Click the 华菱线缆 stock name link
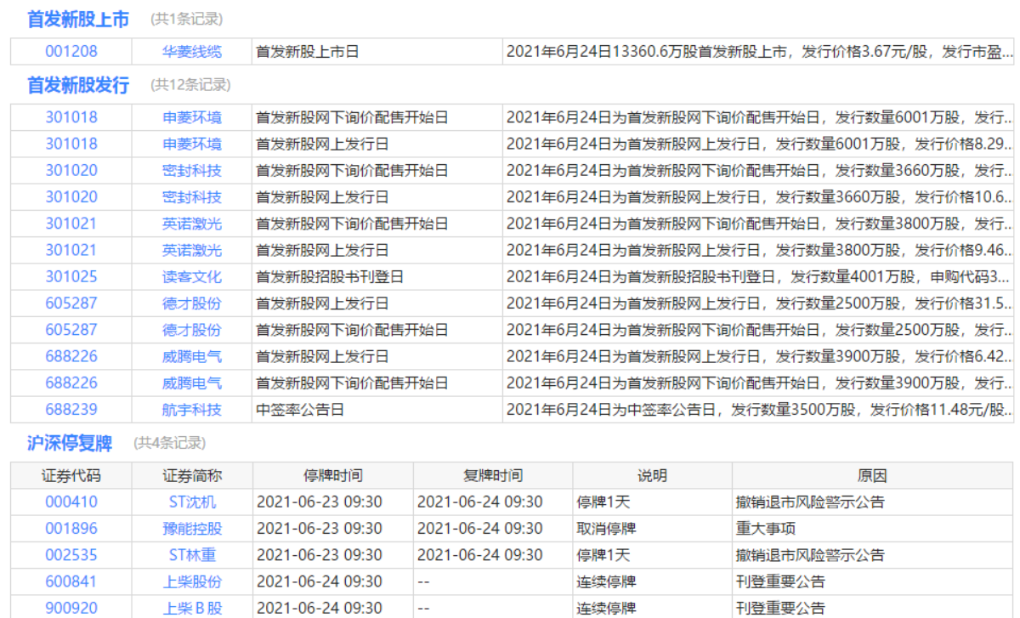Image resolution: width=1020 pixels, height=618 pixels. 192,52
